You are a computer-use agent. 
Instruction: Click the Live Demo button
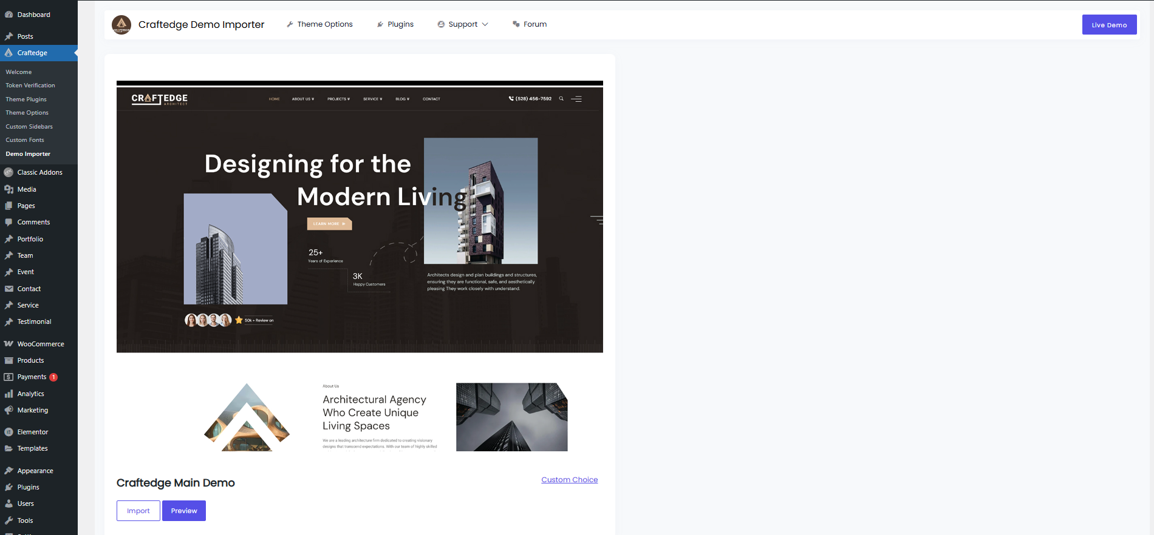coord(1109,25)
